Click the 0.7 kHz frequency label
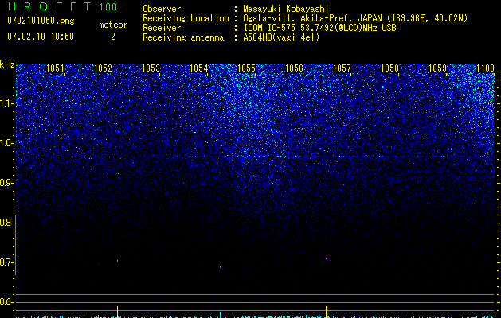501x318 pixels. tap(6, 262)
